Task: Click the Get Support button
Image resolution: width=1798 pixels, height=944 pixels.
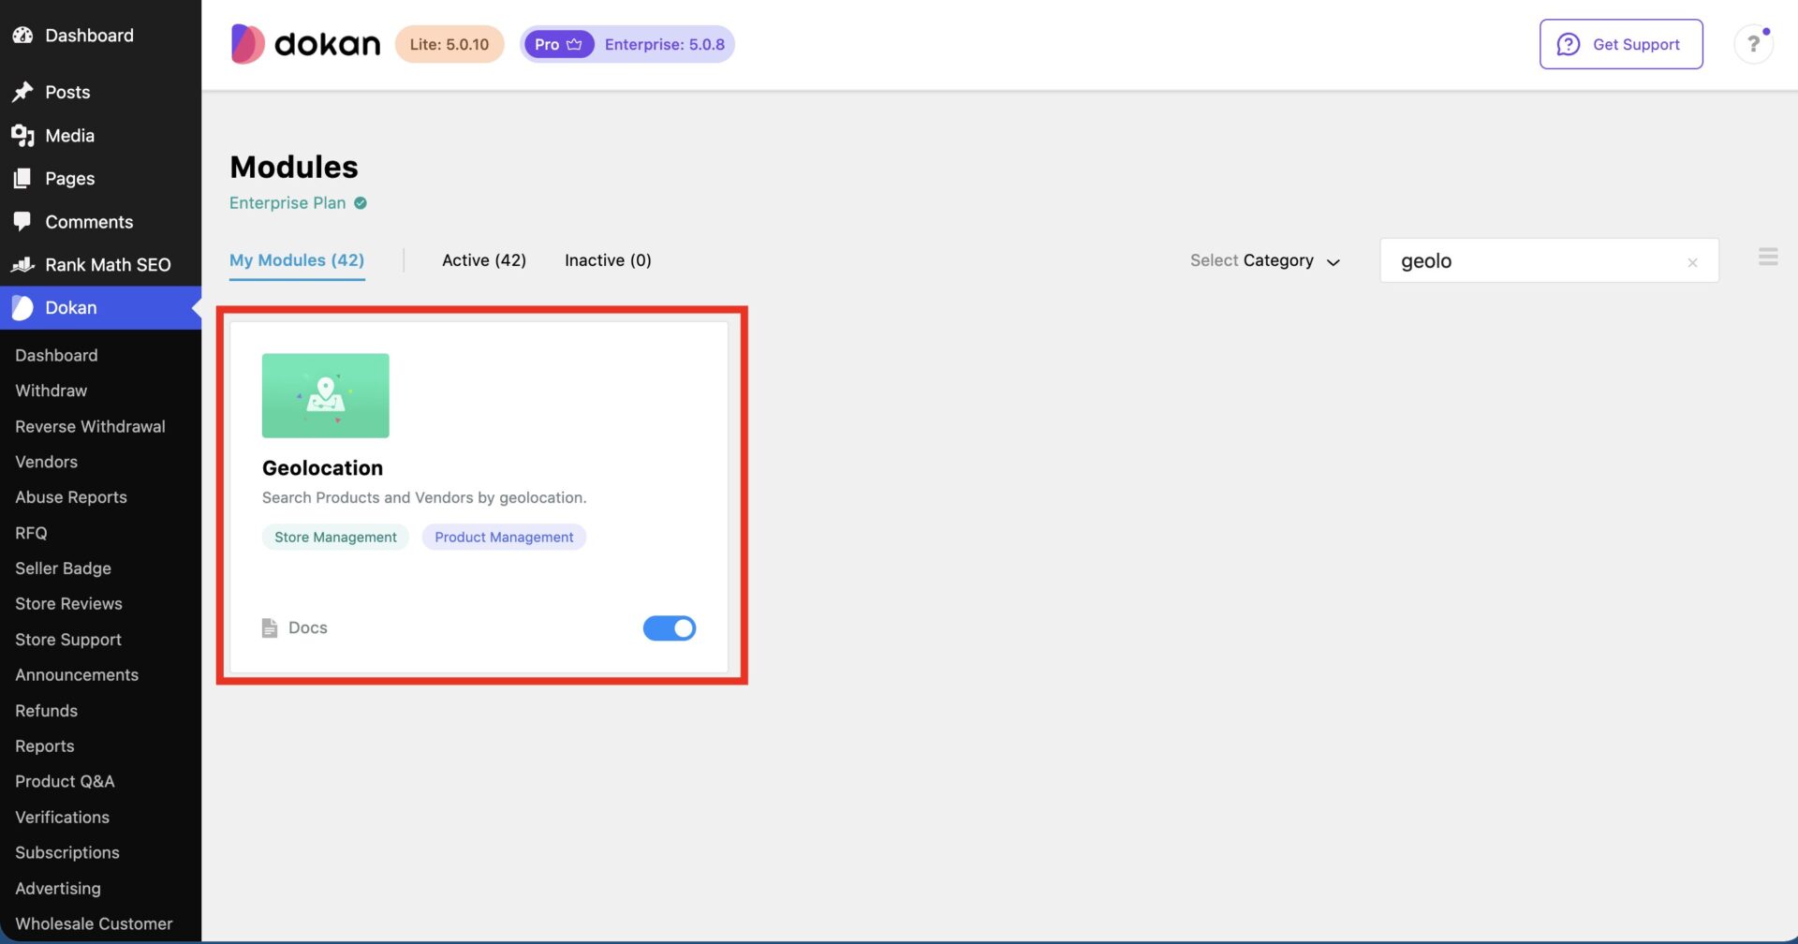Action: pyautogui.click(x=1621, y=44)
